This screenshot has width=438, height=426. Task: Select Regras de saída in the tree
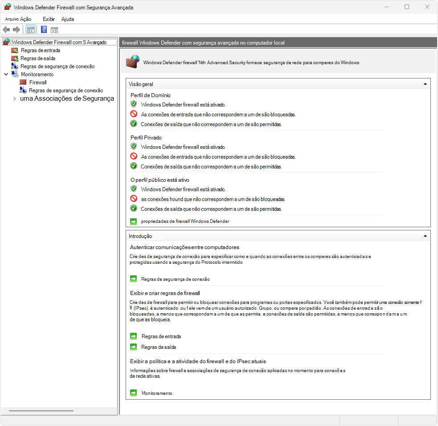pyautogui.click(x=38, y=58)
